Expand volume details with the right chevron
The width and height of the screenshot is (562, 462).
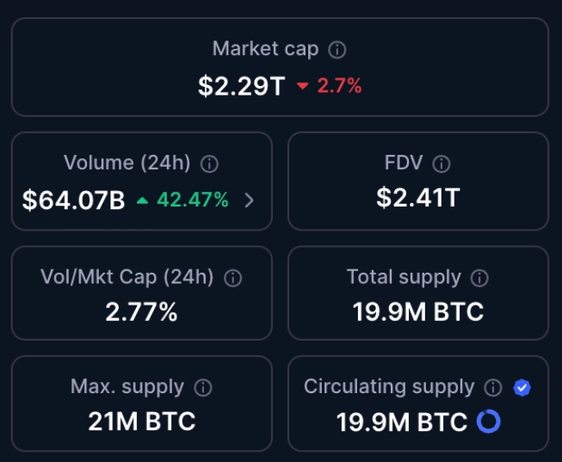[249, 200]
